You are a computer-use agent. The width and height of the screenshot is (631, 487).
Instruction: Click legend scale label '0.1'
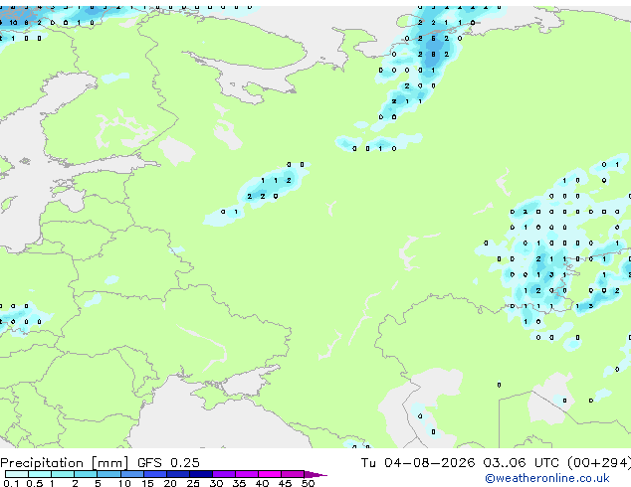11,483
